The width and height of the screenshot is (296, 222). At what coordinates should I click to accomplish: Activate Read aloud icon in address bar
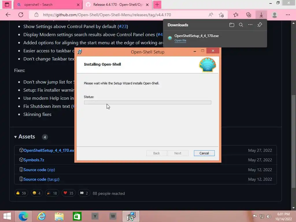(211, 15)
